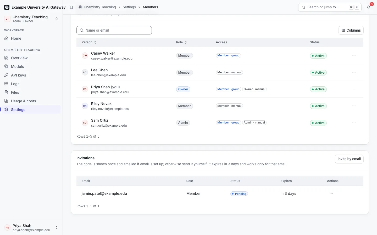Viewport: 377px width, 235px height.
Task: Click the Member role badge for Casey Walker
Action: 184,56
